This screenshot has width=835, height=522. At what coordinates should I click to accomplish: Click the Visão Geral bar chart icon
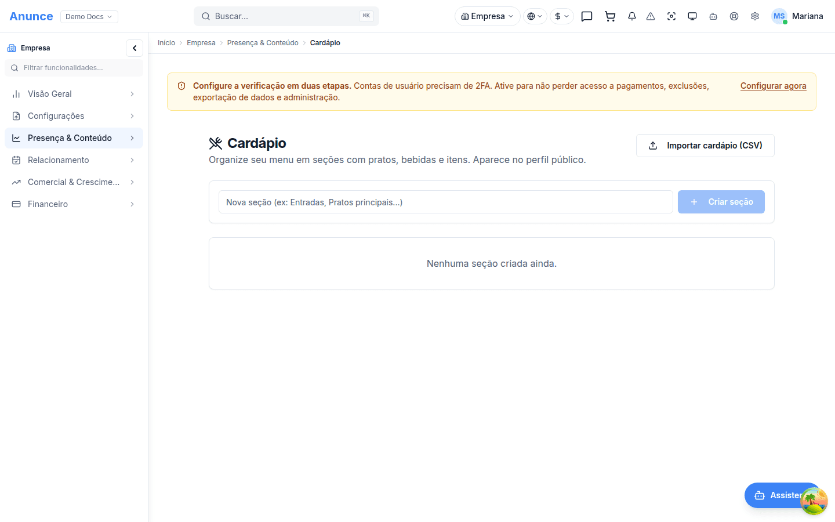pyautogui.click(x=16, y=94)
